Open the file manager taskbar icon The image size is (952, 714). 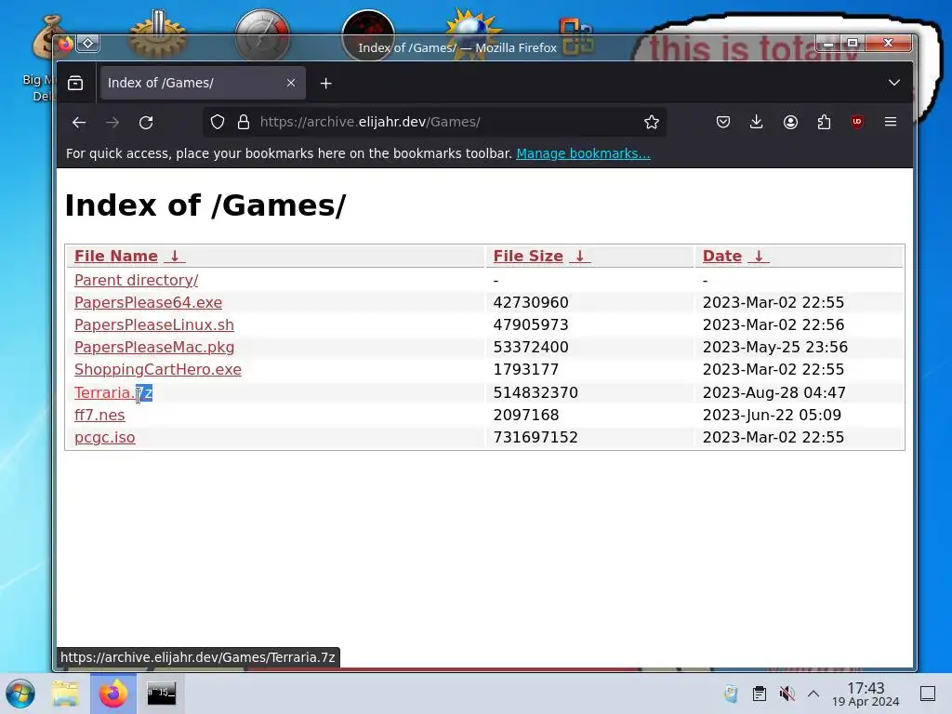[65, 694]
